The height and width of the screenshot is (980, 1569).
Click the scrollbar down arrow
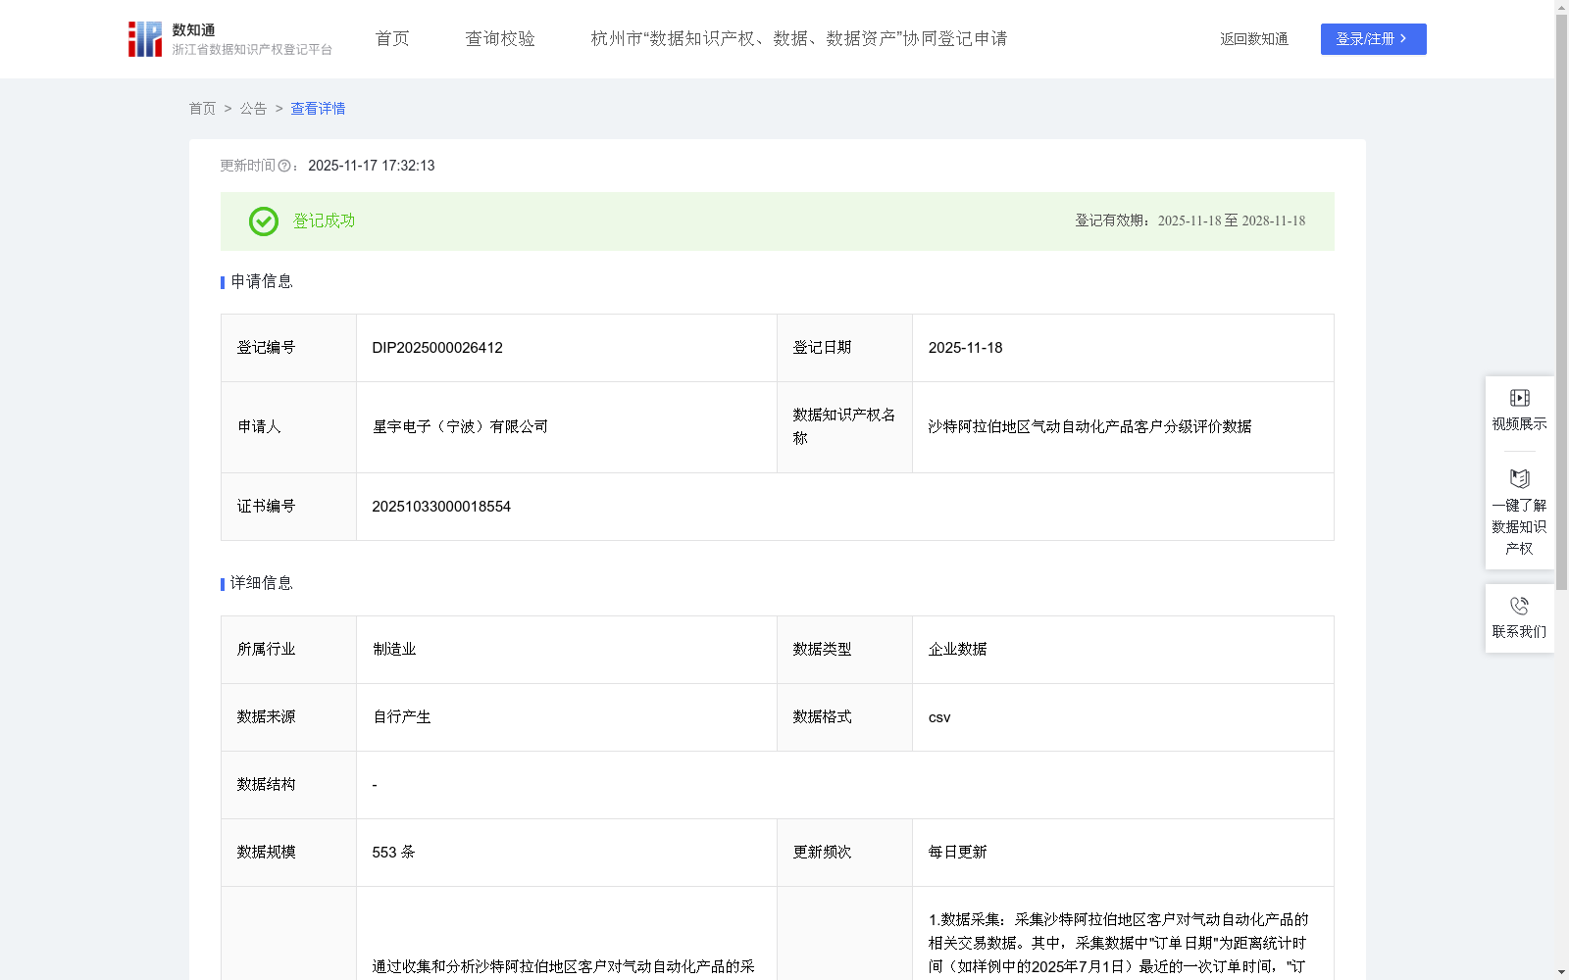tap(1561, 972)
